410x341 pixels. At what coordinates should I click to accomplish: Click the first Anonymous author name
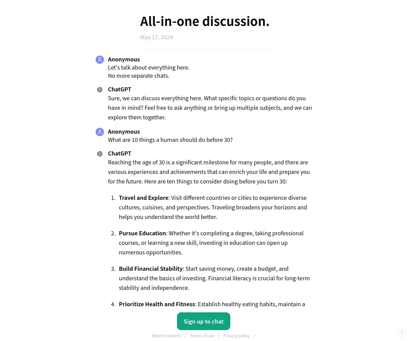(x=124, y=59)
